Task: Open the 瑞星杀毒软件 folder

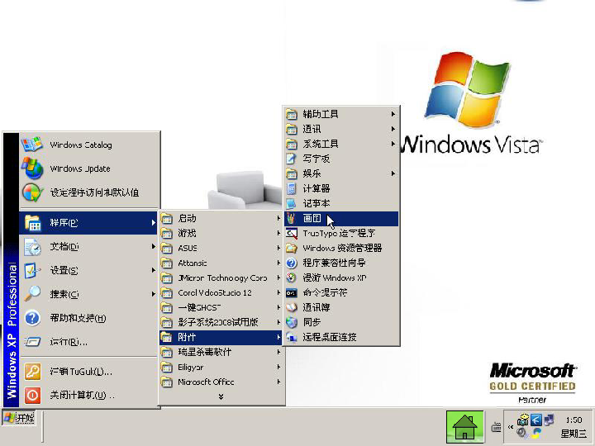Action: 221,352
